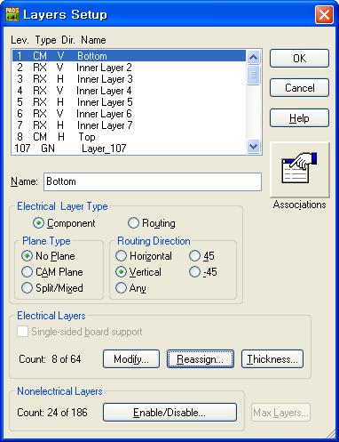Select the Layer_107 row
This screenshot has height=442, width=339.
(x=129, y=148)
